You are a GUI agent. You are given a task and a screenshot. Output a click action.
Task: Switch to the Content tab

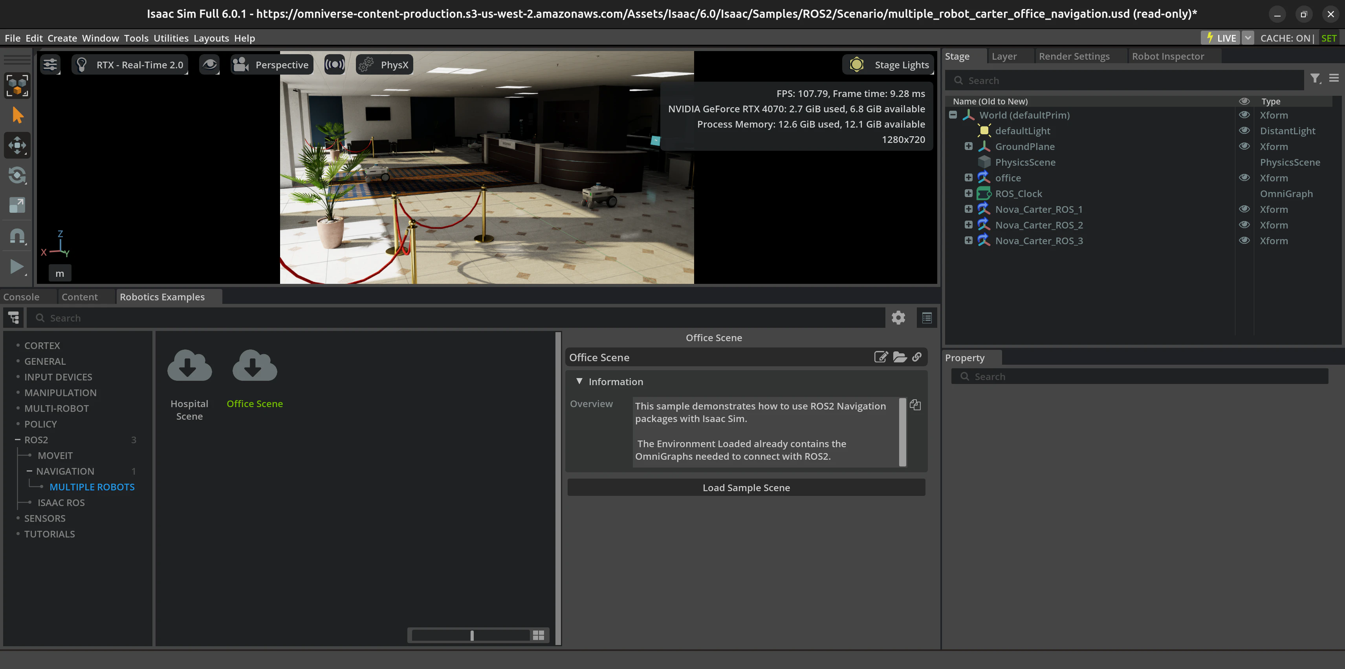pyautogui.click(x=79, y=297)
